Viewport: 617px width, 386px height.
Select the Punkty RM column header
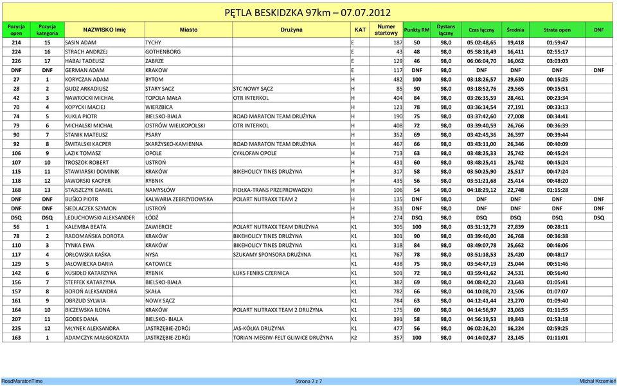point(416,30)
